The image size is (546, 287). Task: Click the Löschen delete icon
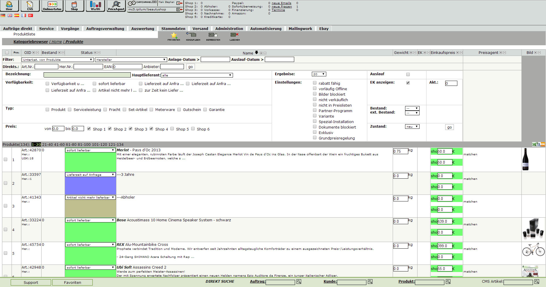coord(234,36)
